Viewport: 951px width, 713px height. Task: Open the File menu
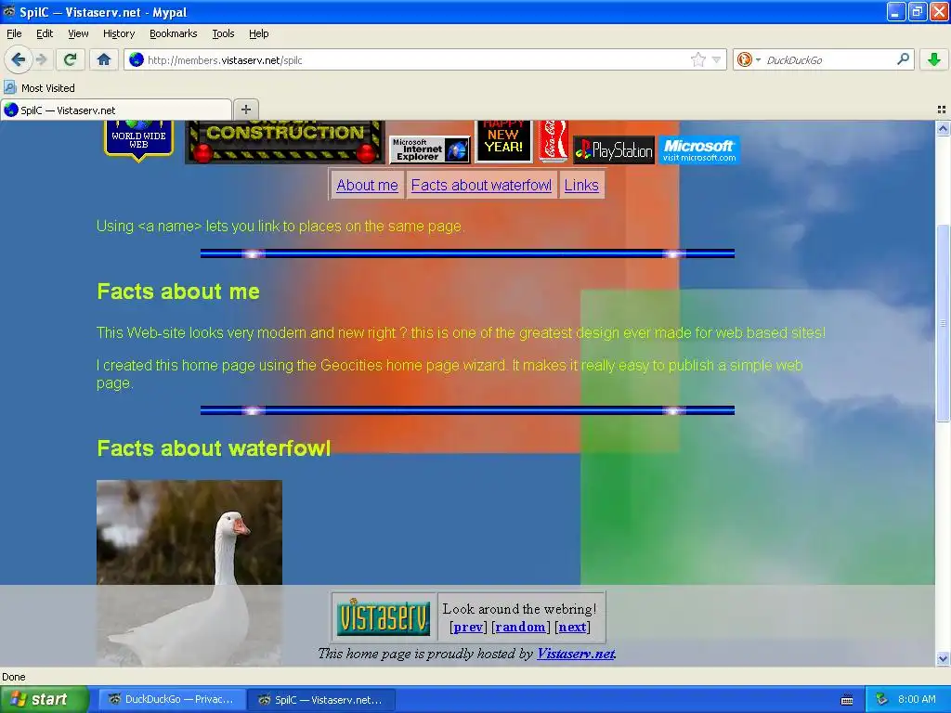14,33
